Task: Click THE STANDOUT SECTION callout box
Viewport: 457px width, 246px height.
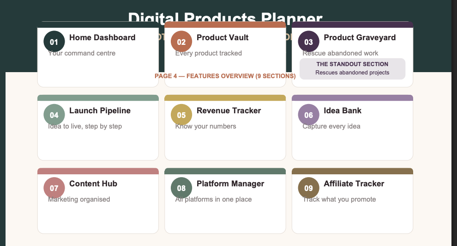Action: point(352,68)
